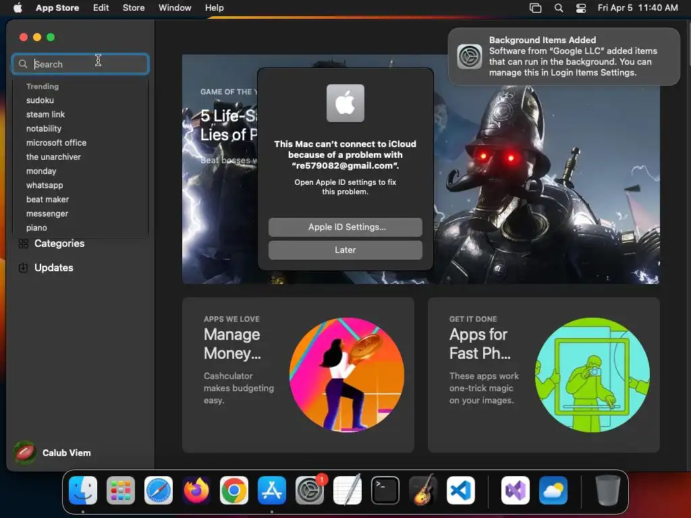
Task: Open Control Center in menu bar
Action: (x=581, y=8)
